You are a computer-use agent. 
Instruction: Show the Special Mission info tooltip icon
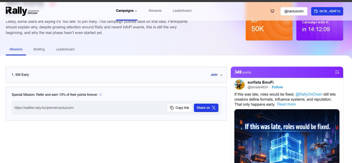point(101,95)
